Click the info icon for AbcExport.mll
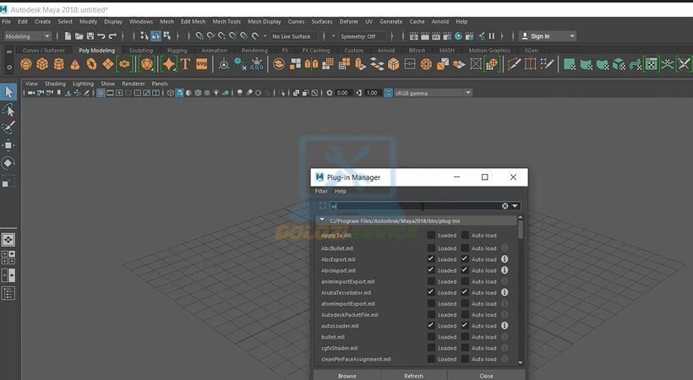The image size is (693, 380). point(505,259)
